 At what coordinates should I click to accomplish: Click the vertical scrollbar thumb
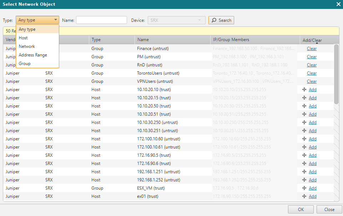tap(336, 74)
